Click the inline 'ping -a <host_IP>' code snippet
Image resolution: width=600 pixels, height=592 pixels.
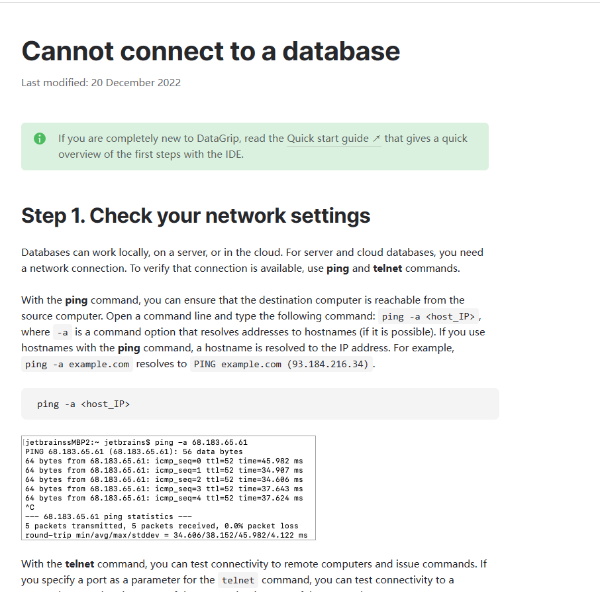pyautogui.click(x=428, y=316)
